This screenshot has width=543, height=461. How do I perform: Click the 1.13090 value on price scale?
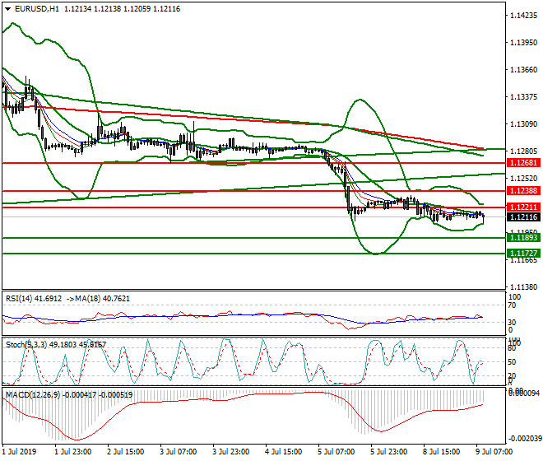[x=523, y=124]
